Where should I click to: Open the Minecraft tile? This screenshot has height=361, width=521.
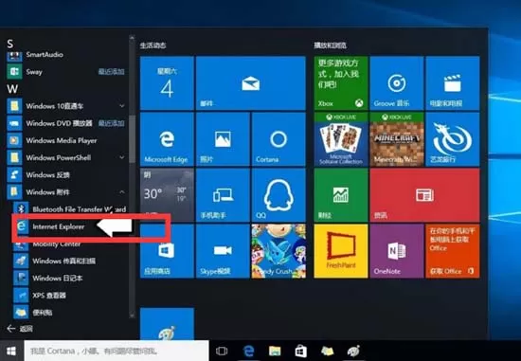397,139
